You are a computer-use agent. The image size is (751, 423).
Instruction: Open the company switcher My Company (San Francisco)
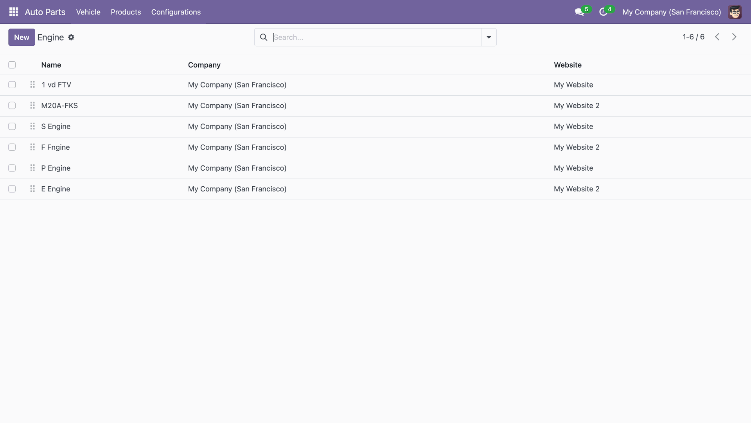pyautogui.click(x=672, y=12)
